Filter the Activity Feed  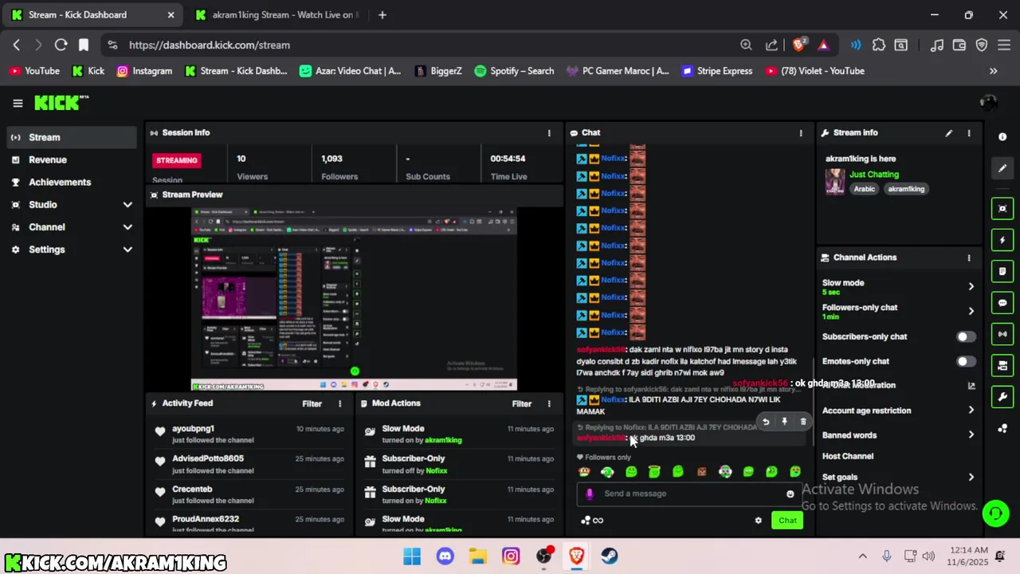pyautogui.click(x=312, y=404)
